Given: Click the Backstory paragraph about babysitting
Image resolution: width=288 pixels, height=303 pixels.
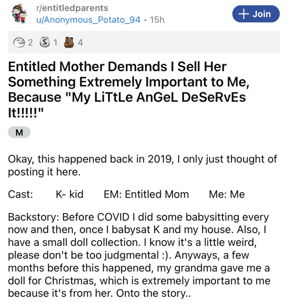Looking at the screenshot, I should pyautogui.click(x=139, y=255).
